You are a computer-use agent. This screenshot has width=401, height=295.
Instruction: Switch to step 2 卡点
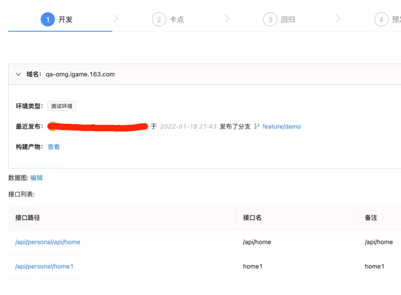tap(168, 19)
